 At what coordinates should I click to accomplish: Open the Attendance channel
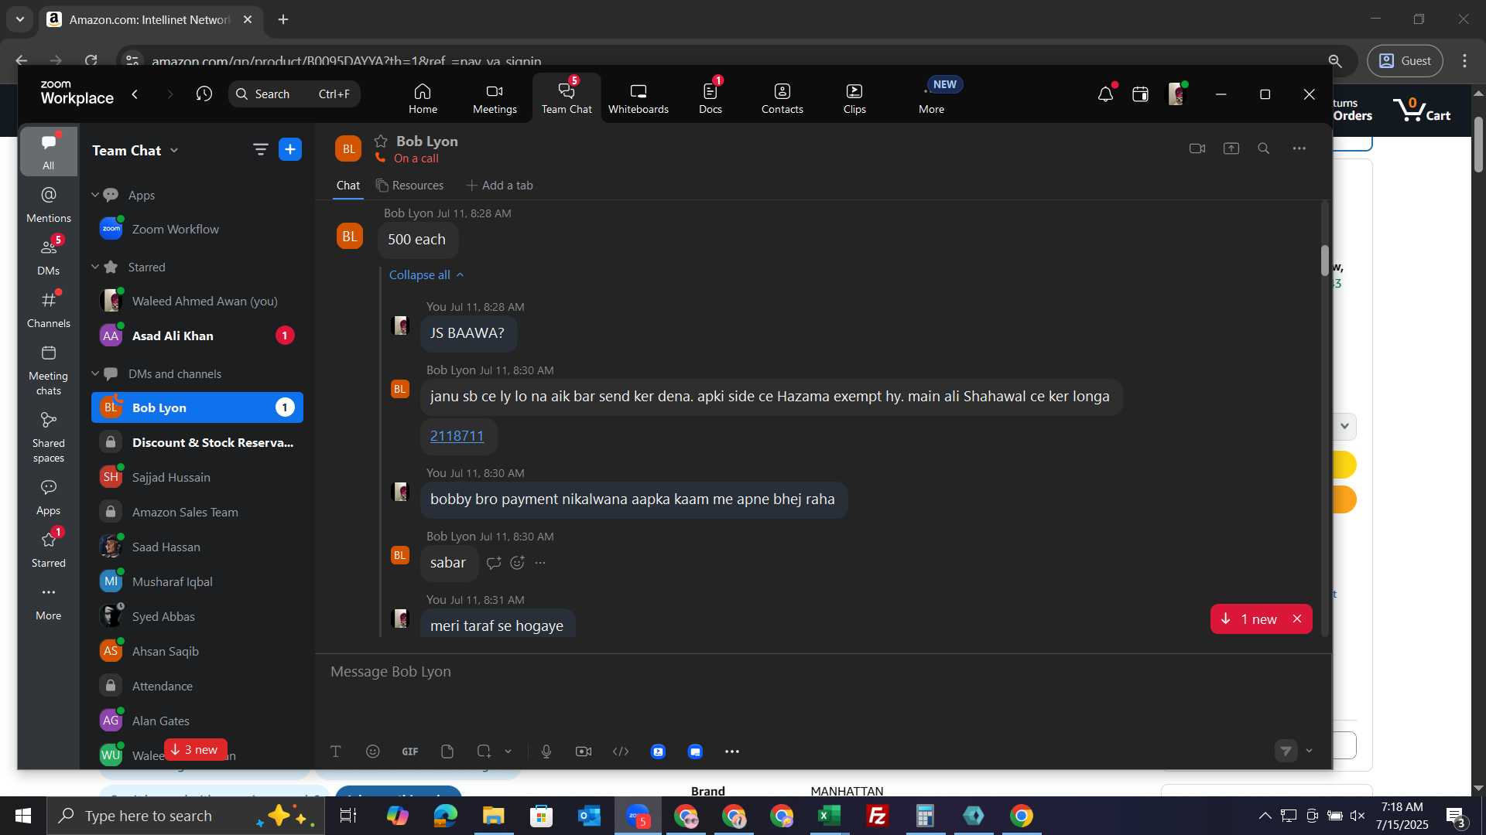point(197,686)
